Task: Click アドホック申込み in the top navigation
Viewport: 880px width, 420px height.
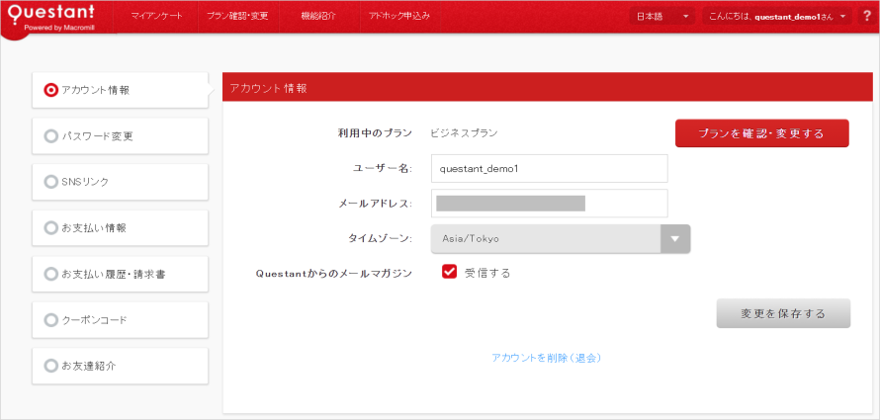Action: (x=397, y=17)
